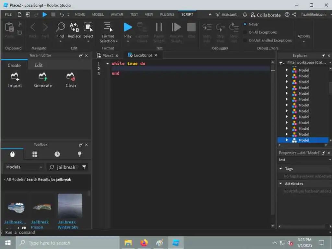
Task: Close the LocalScript tab
Action: (156, 55)
